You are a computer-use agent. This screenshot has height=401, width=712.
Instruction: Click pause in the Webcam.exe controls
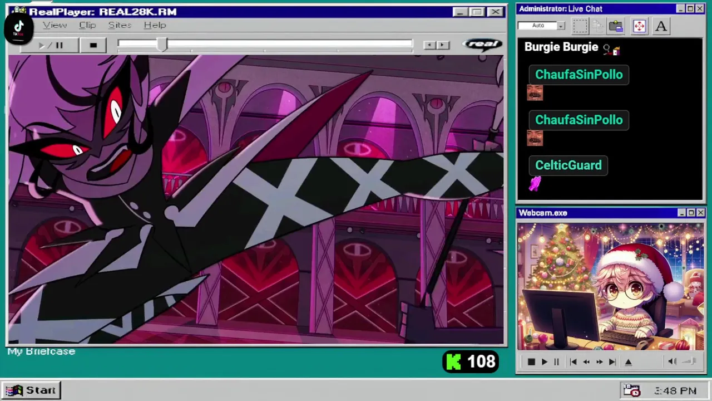[x=556, y=362]
